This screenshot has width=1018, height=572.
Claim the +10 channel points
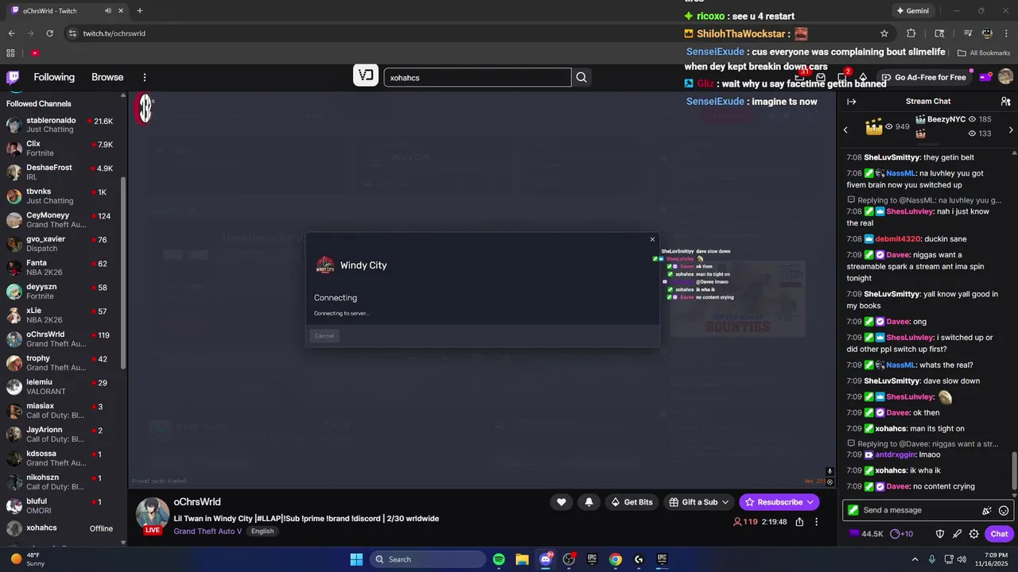tap(902, 534)
